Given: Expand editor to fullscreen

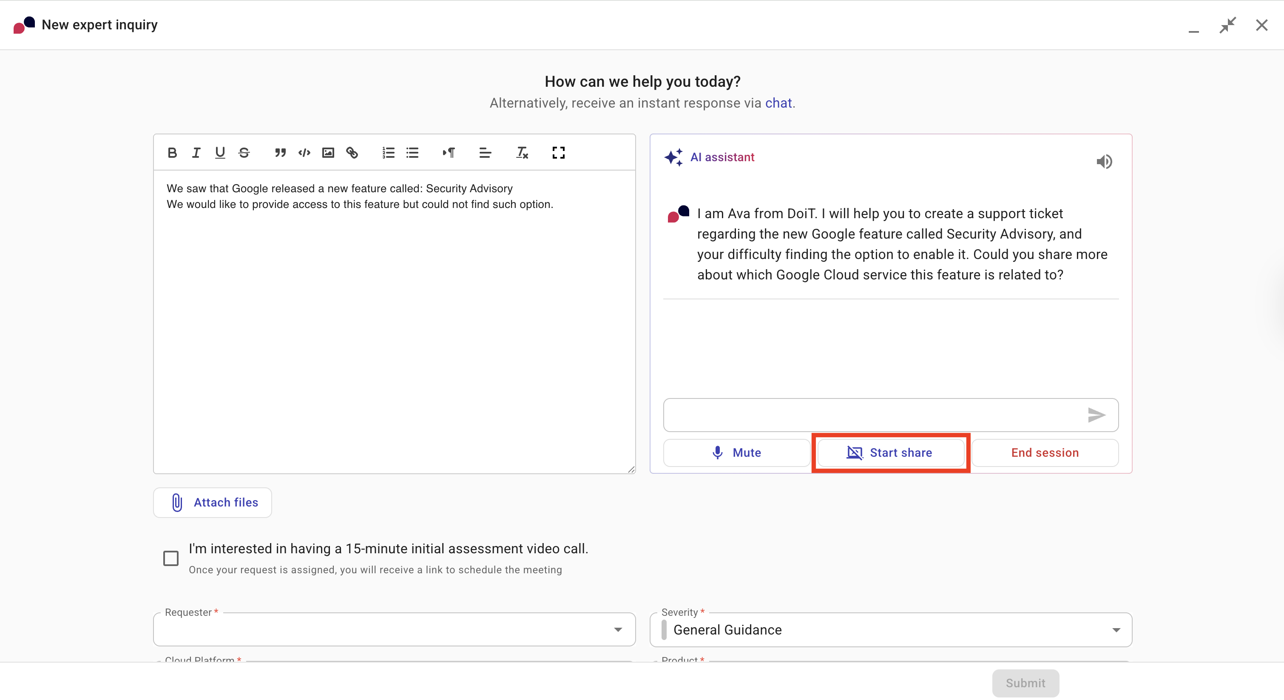Looking at the screenshot, I should point(558,153).
